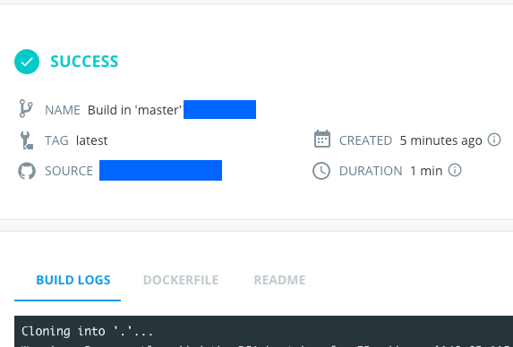This screenshot has height=347, width=513.
Task: Click the green success checkmark icon
Action: click(27, 62)
